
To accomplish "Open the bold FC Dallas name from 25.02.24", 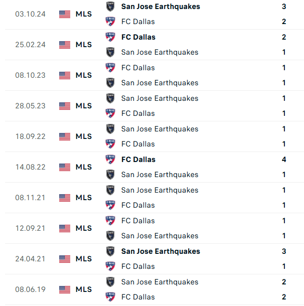I will pos(138,37).
